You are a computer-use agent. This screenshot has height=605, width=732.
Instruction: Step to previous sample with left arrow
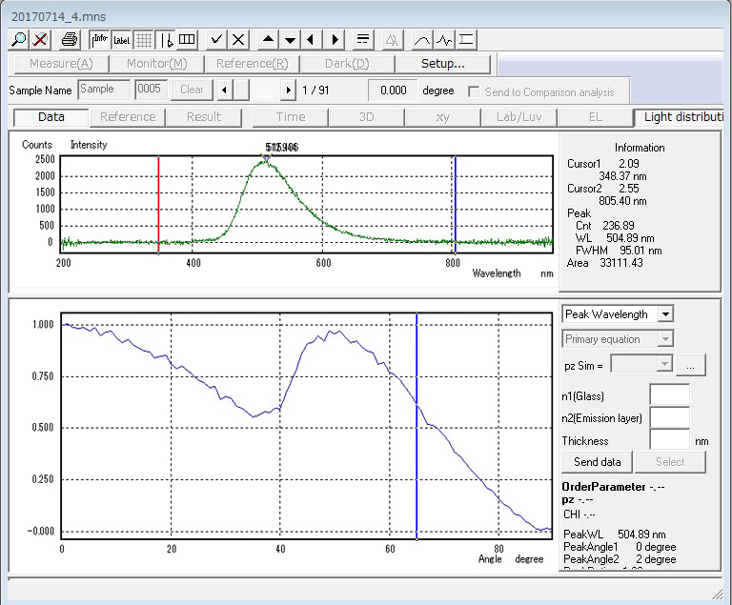point(223,90)
